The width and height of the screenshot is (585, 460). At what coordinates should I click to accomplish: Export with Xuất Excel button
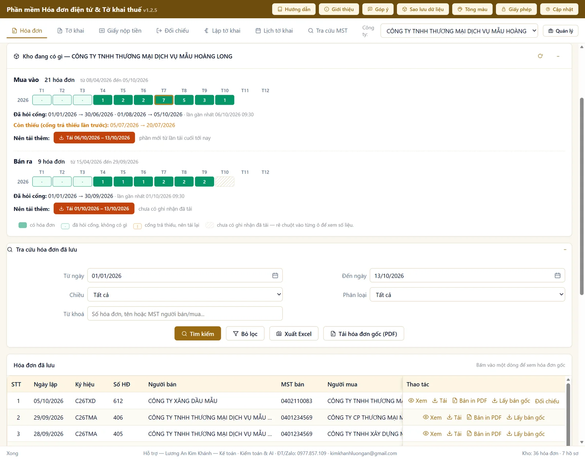click(x=294, y=333)
